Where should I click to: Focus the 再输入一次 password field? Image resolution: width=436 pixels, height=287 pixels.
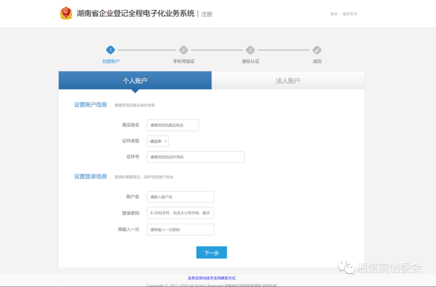[x=180, y=230]
